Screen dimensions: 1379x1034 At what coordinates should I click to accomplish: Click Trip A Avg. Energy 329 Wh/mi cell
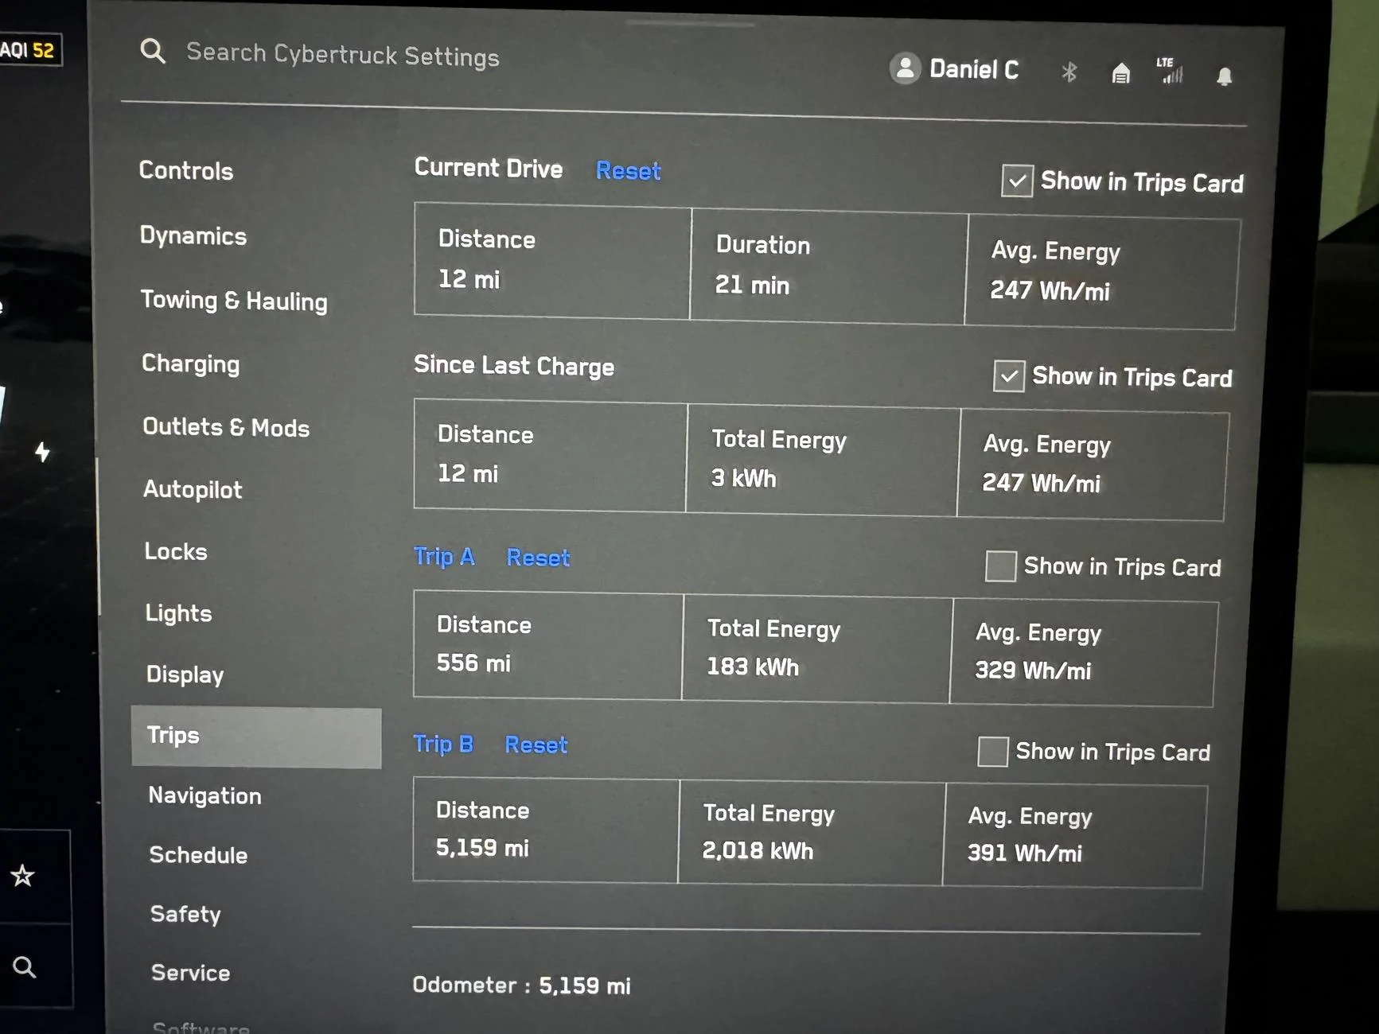(x=1084, y=653)
